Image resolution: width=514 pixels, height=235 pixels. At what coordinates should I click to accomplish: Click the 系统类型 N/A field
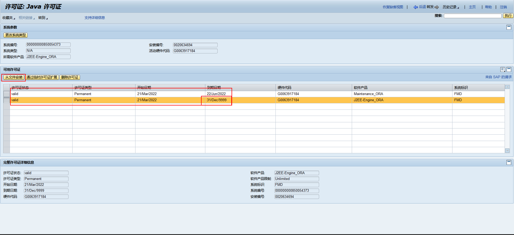click(x=48, y=51)
